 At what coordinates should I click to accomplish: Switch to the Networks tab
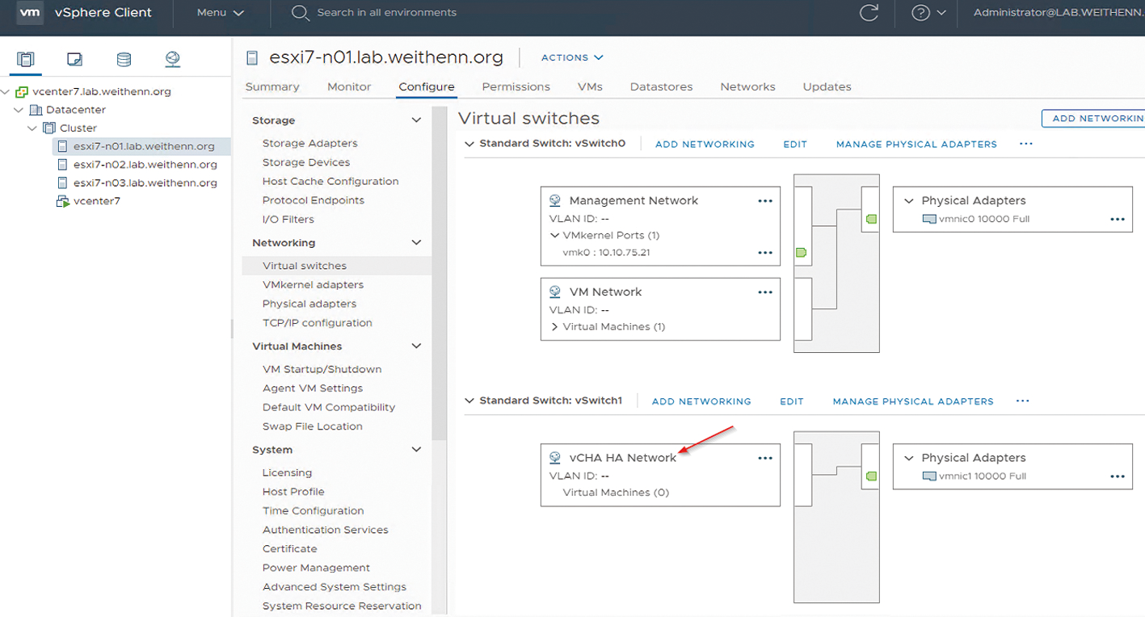point(747,86)
